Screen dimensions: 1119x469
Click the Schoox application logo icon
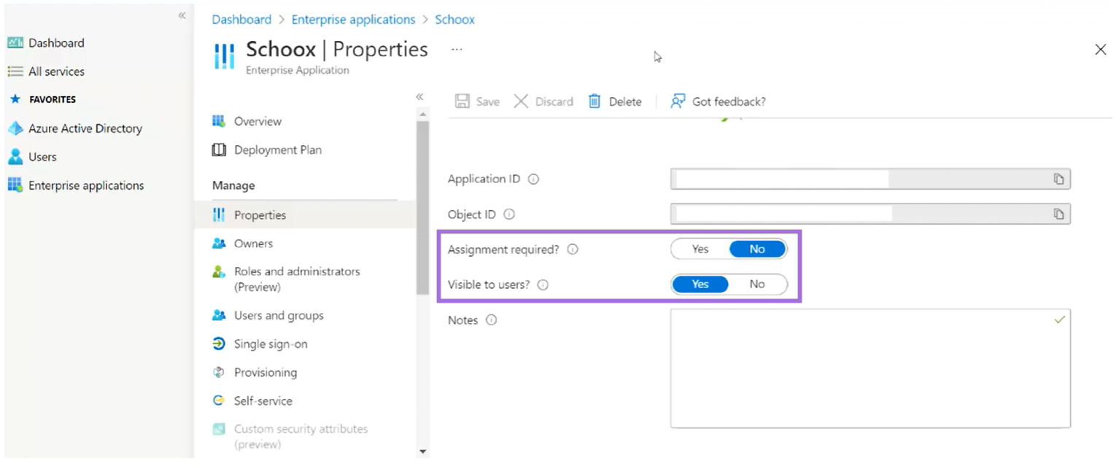coord(225,56)
